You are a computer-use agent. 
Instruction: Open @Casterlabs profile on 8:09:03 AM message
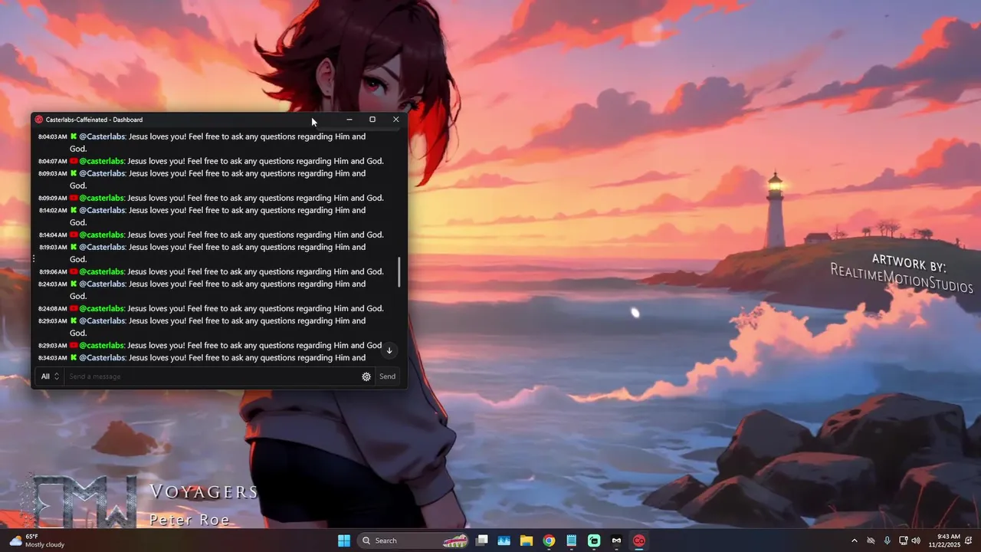102,173
